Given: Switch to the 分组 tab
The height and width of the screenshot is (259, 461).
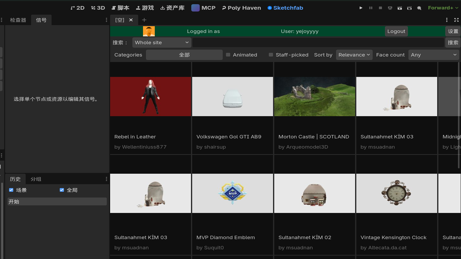Looking at the screenshot, I should tap(36, 179).
